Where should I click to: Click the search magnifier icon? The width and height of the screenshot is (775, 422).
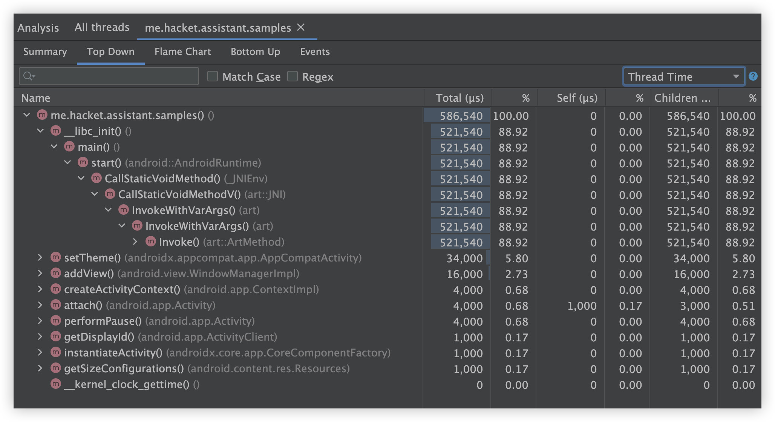coord(28,76)
